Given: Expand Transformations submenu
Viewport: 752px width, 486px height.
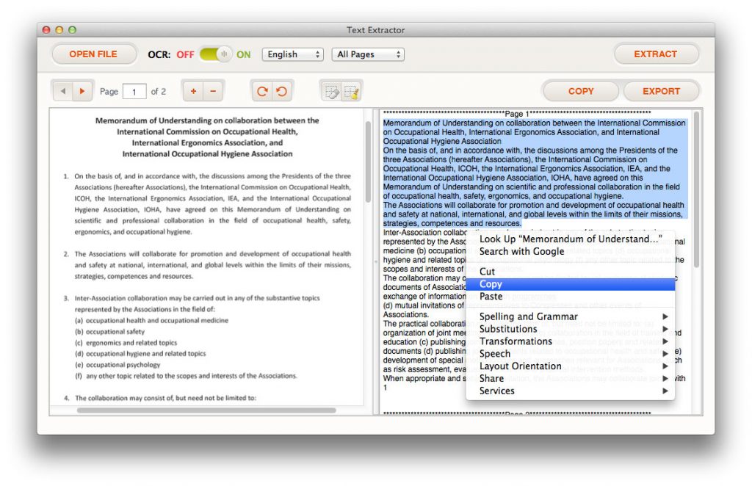Looking at the screenshot, I should [570, 341].
